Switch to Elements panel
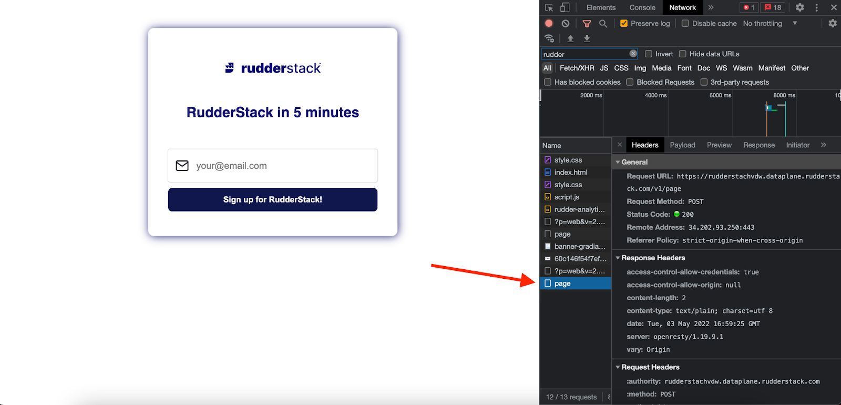The image size is (841, 405). click(x=601, y=7)
